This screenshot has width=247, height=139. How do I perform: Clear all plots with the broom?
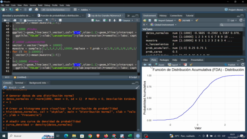pos(191,64)
